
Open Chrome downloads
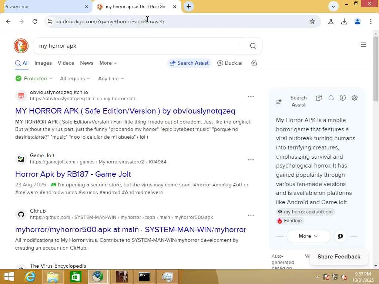[344, 21]
